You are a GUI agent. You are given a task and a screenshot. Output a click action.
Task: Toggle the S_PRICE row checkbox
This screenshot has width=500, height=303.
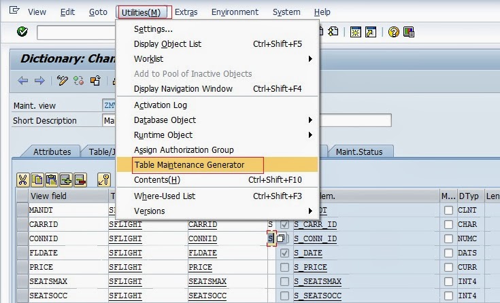point(284,268)
